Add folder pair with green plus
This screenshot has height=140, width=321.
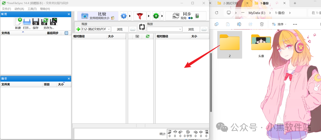[78, 29]
